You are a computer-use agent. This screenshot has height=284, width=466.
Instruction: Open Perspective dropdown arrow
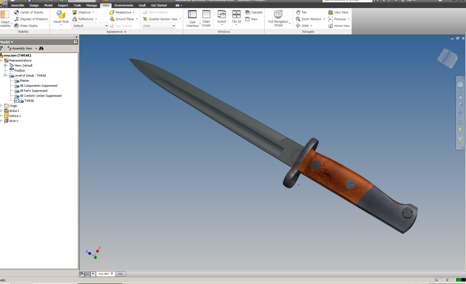tap(133, 12)
